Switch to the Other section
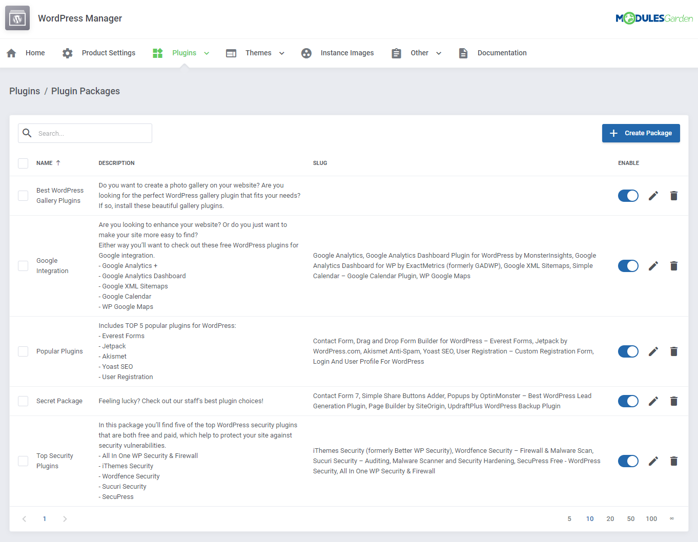 [x=419, y=53]
